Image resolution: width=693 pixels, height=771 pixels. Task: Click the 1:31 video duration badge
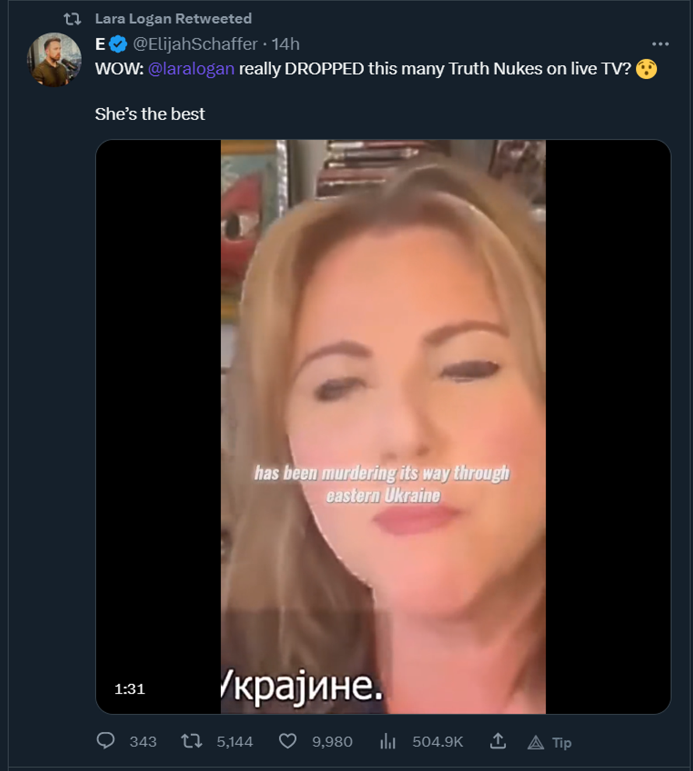pos(130,689)
